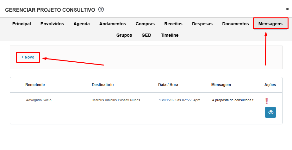This screenshot has height=150, width=292.
Task: Open the Despesas tab
Action: 202,24
